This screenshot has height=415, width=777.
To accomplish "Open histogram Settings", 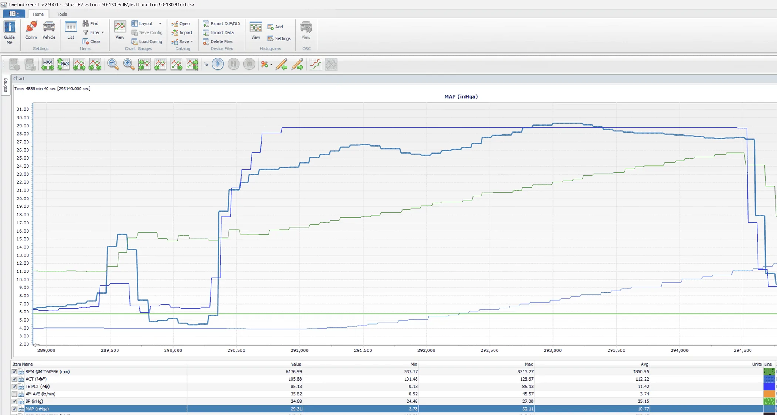I will coord(279,38).
